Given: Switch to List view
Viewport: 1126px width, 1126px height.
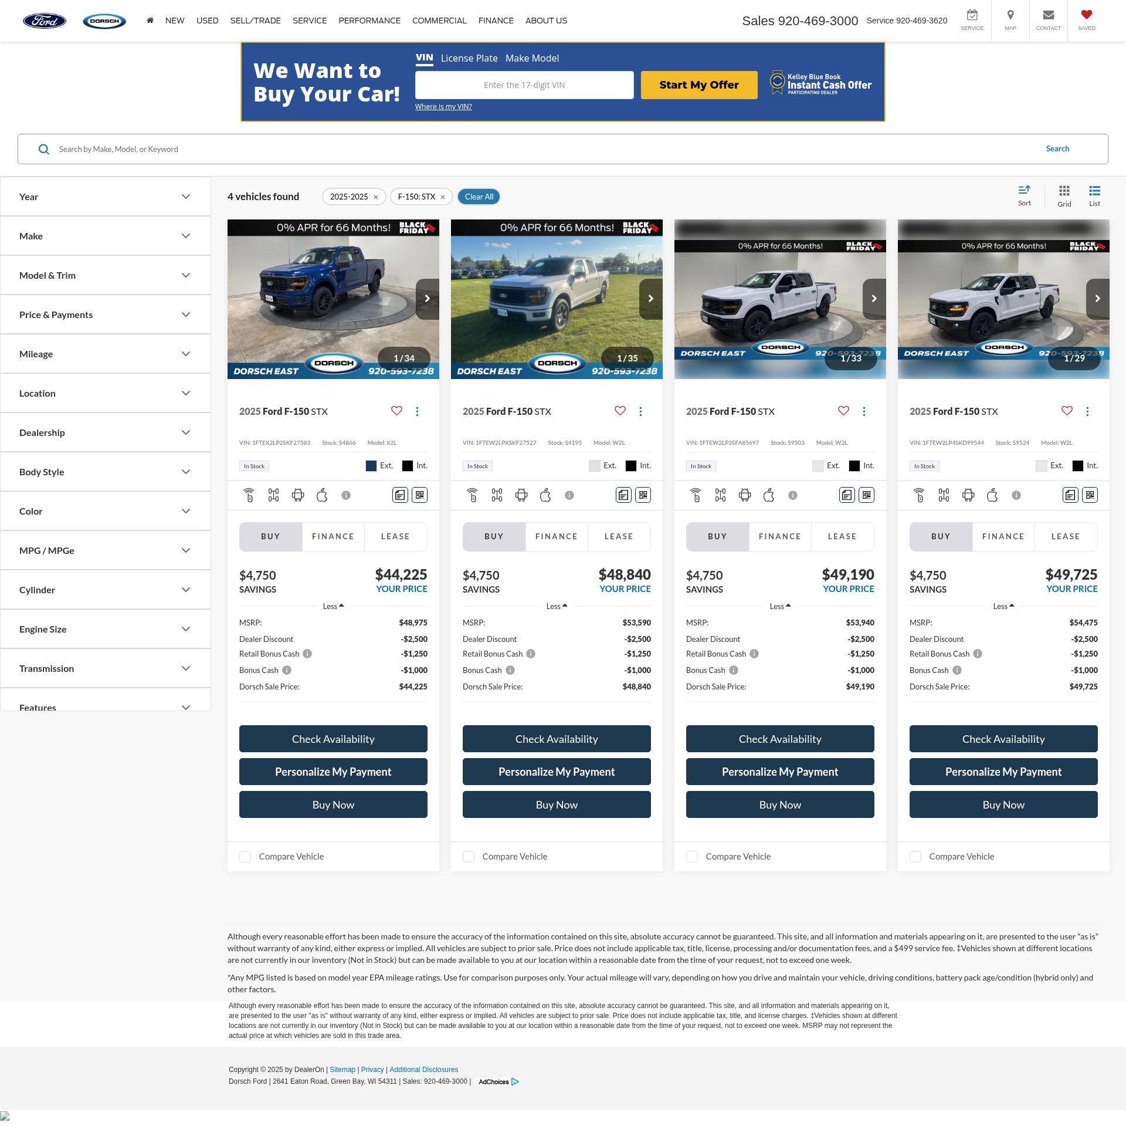Looking at the screenshot, I should [x=1095, y=196].
